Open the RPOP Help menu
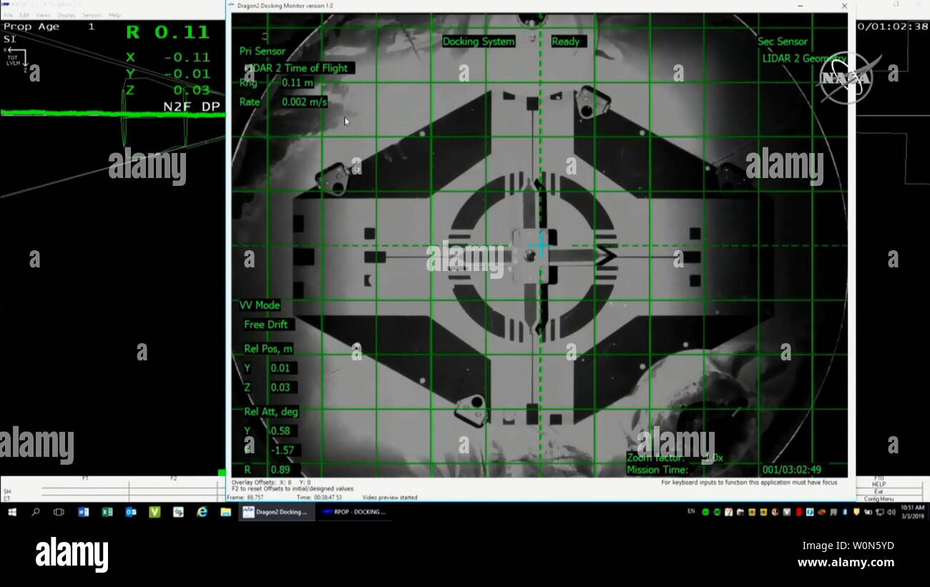The width and height of the screenshot is (930, 587). pyautogui.click(x=114, y=15)
